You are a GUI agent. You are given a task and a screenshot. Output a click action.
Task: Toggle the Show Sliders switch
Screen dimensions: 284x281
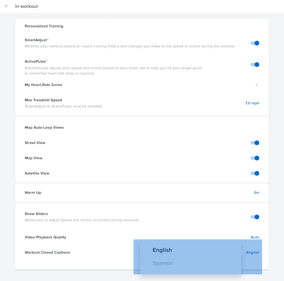(x=255, y=217)
